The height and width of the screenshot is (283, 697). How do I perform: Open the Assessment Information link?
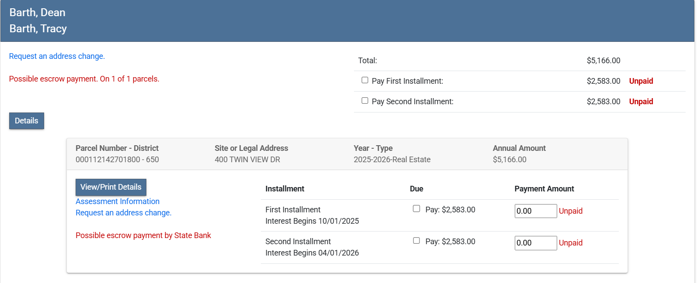[118, 201]
